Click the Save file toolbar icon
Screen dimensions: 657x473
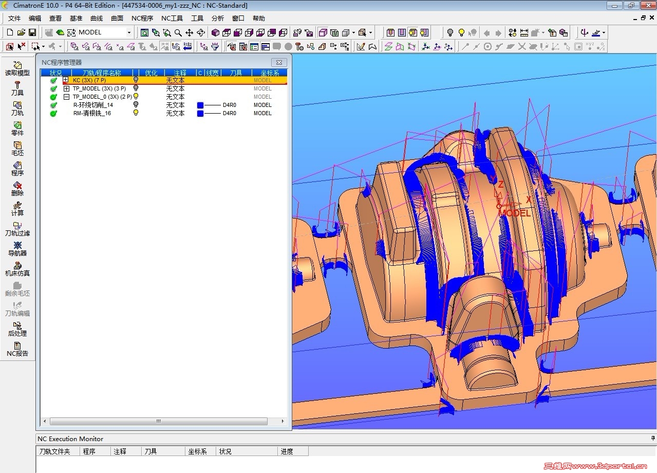[x=32, y=32]
